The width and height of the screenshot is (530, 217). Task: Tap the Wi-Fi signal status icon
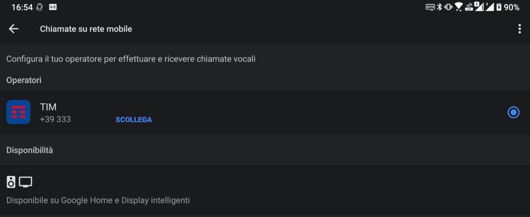click(x=458, y=7)
